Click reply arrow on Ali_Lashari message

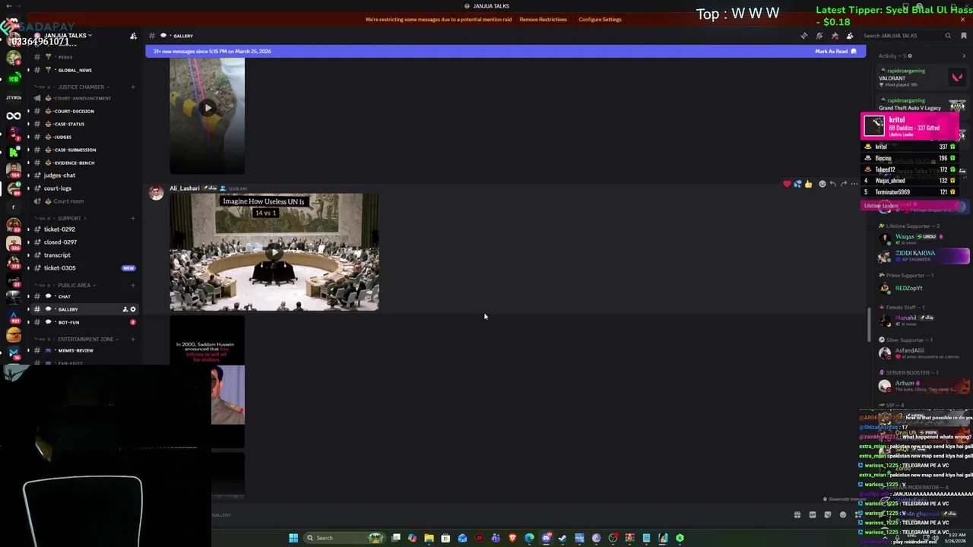point(833,184)
